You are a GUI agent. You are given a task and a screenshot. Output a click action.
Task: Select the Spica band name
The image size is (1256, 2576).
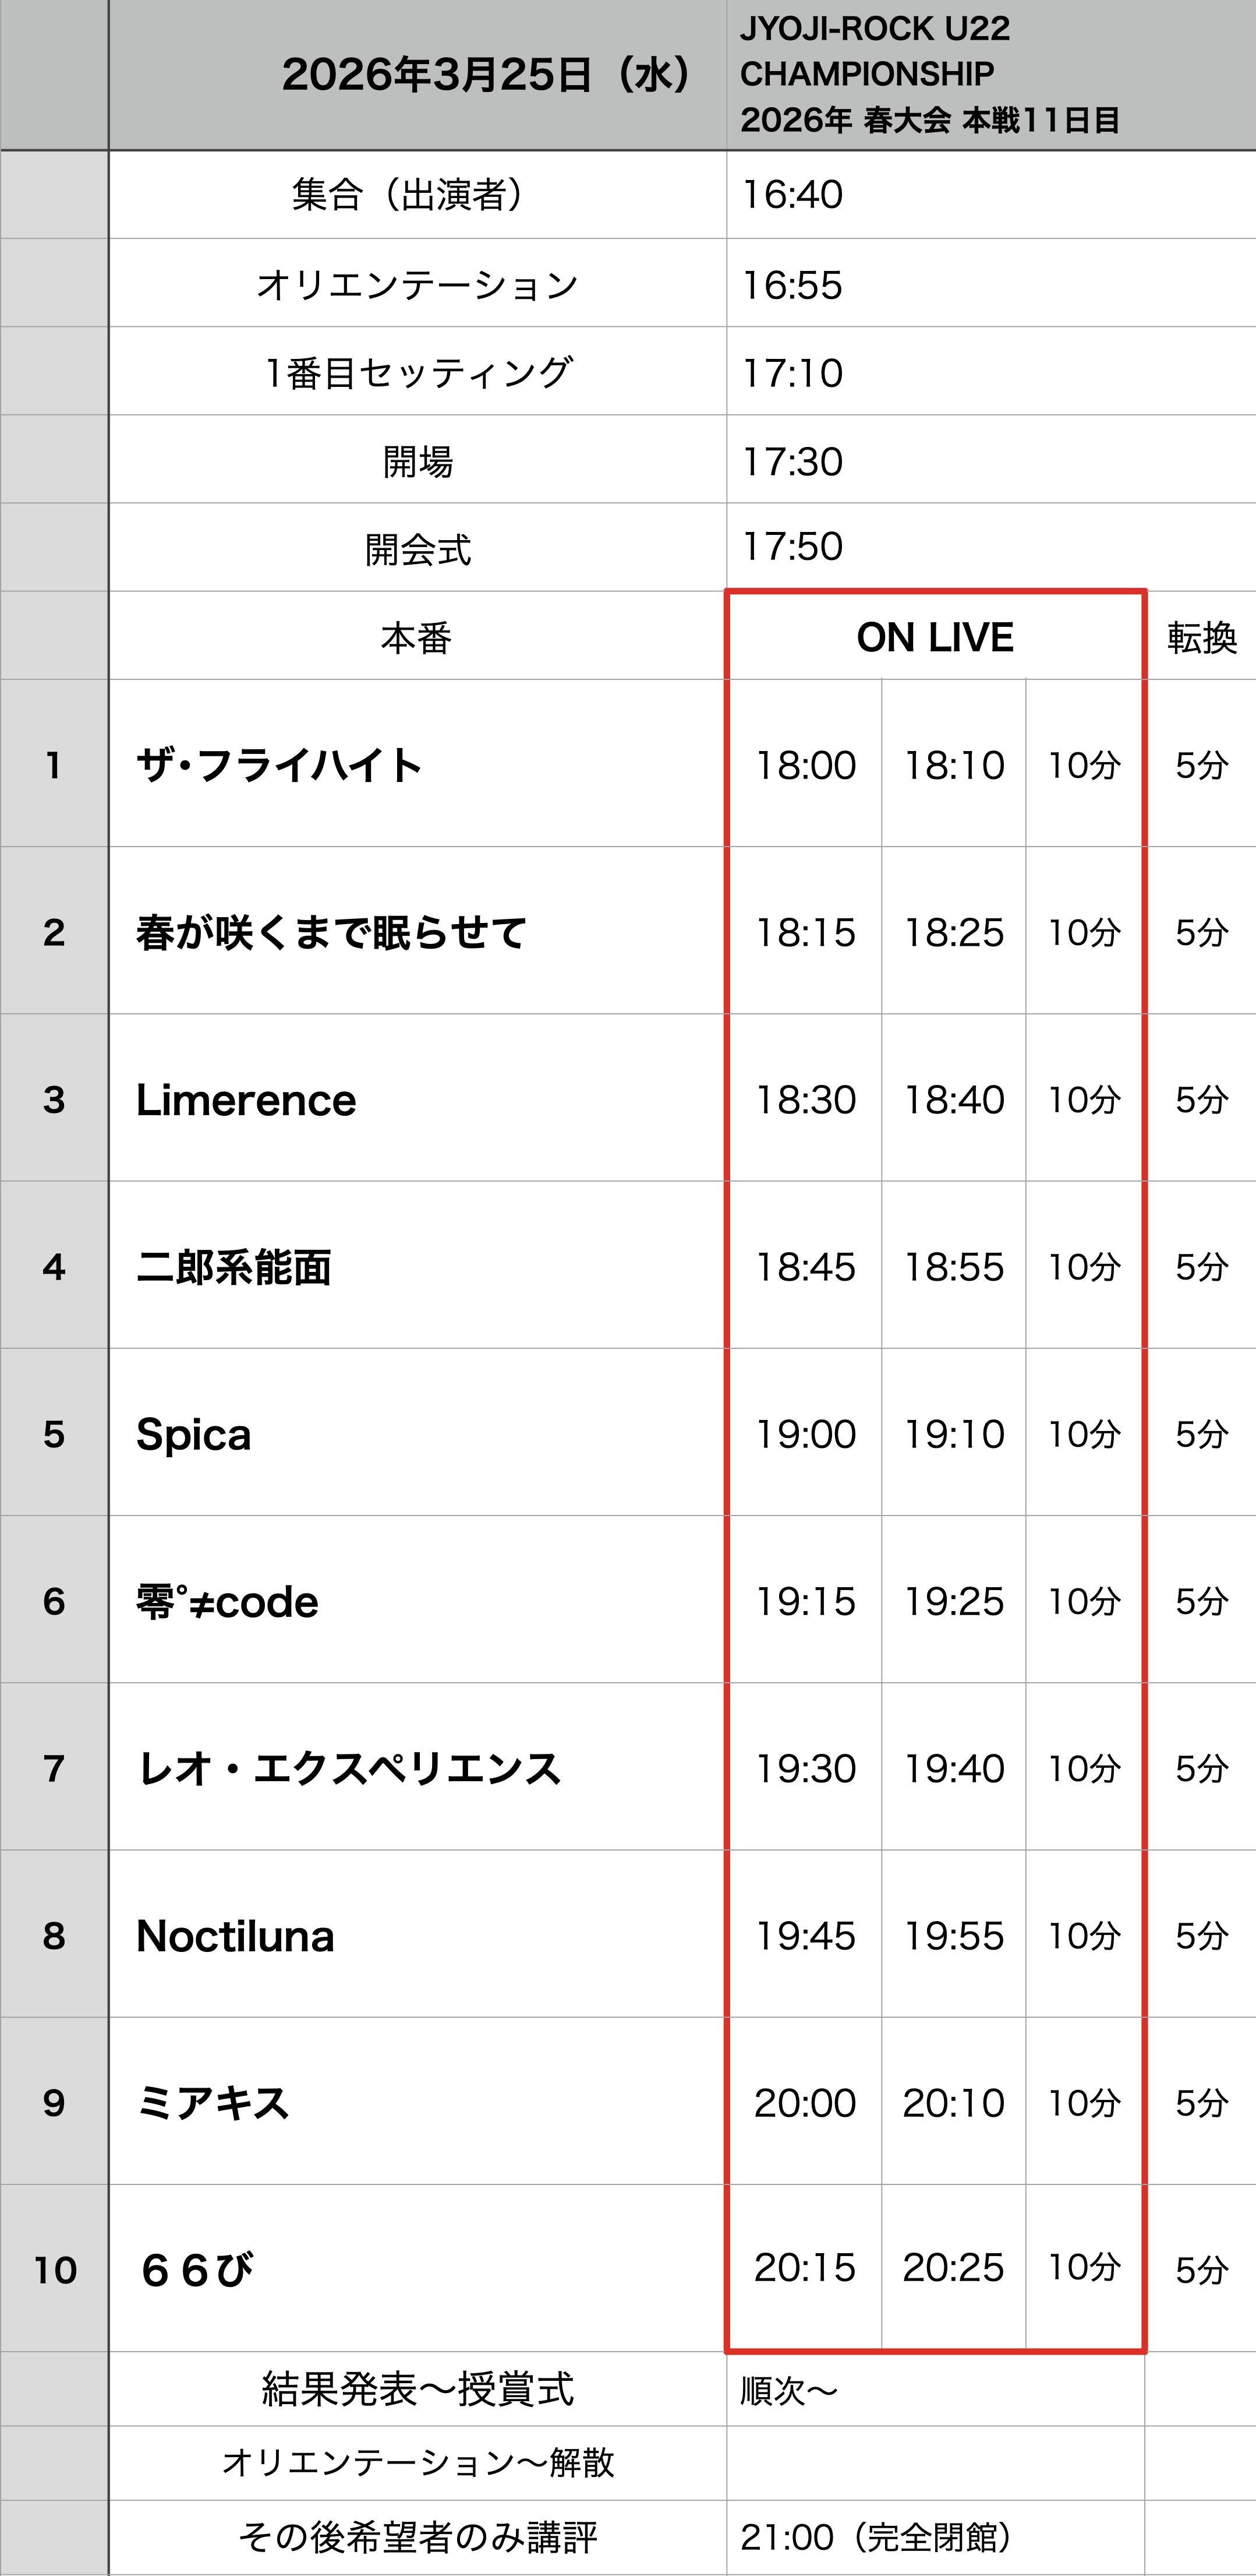(x=194, y=1434)
